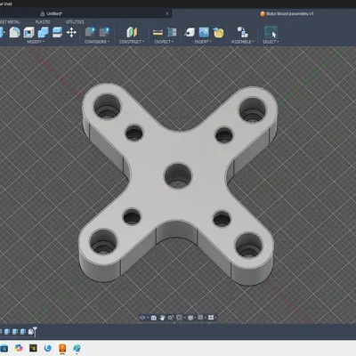The height and width of the screenshot is (356, 356).
Task: Activate the Select tool icon
Action: tap(271, 32)
